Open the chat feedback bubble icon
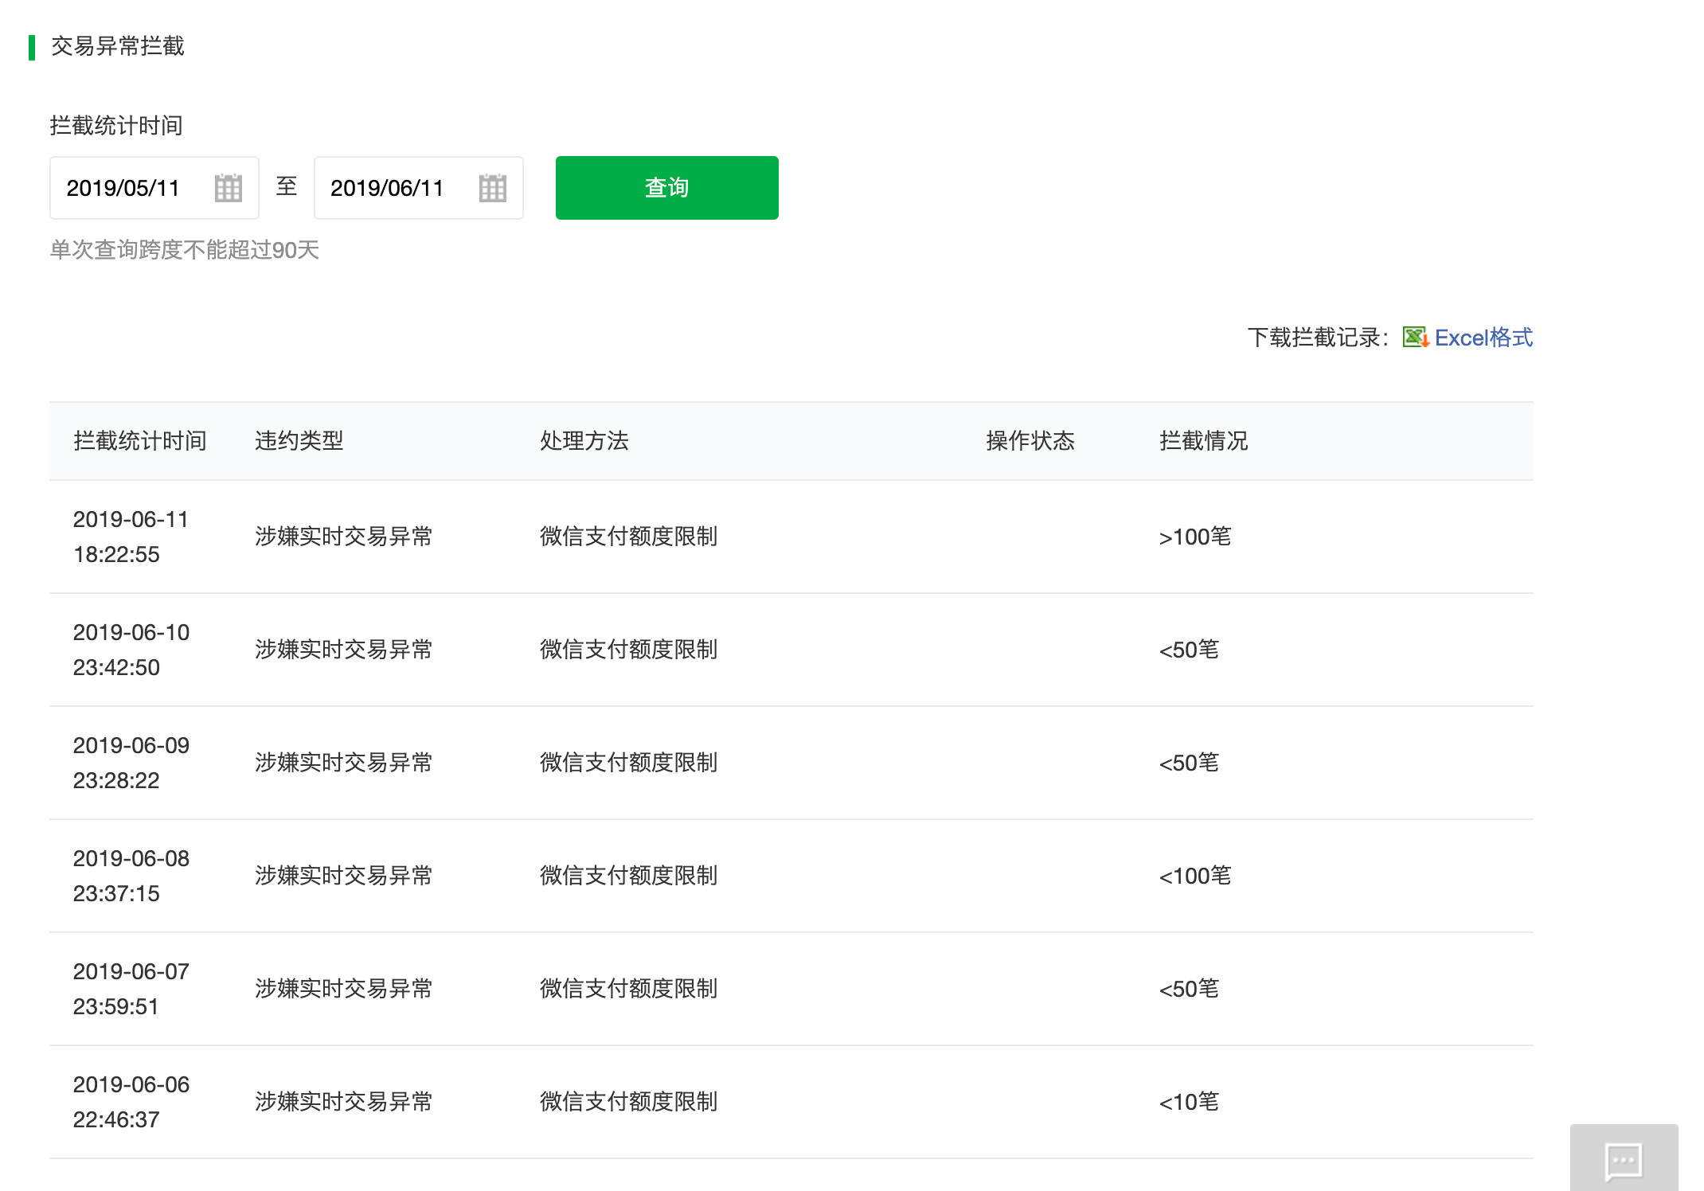The image size is (1704, 1191). 1623,1161
